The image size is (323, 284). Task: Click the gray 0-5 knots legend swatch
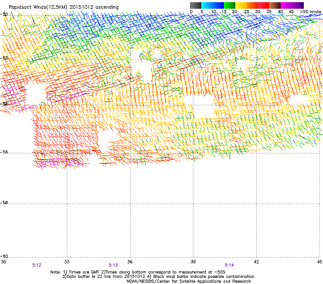196,5
